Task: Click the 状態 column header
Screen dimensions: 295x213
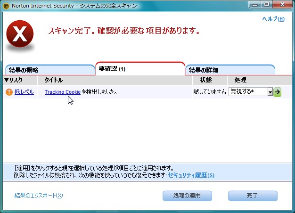Action: [210, 80]
